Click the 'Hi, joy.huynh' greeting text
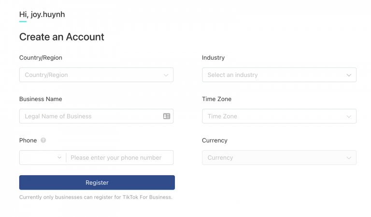The height and width of the screenshot is (217, 371). 42,14
